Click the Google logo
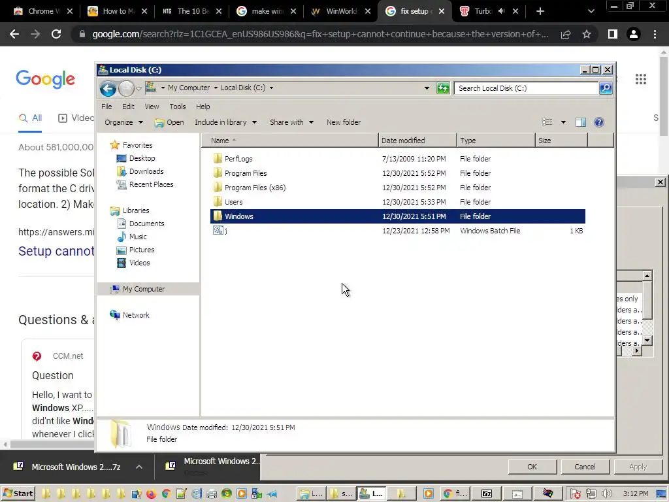 click(45, 79)
